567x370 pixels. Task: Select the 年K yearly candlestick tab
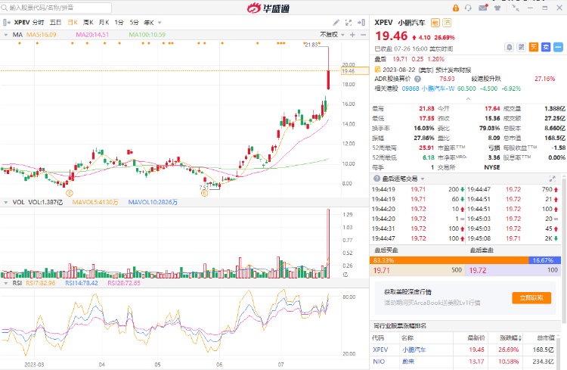tap(149, 23)
